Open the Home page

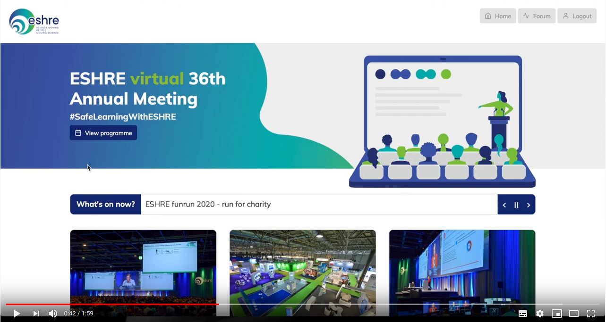click(x=498, y=16)
